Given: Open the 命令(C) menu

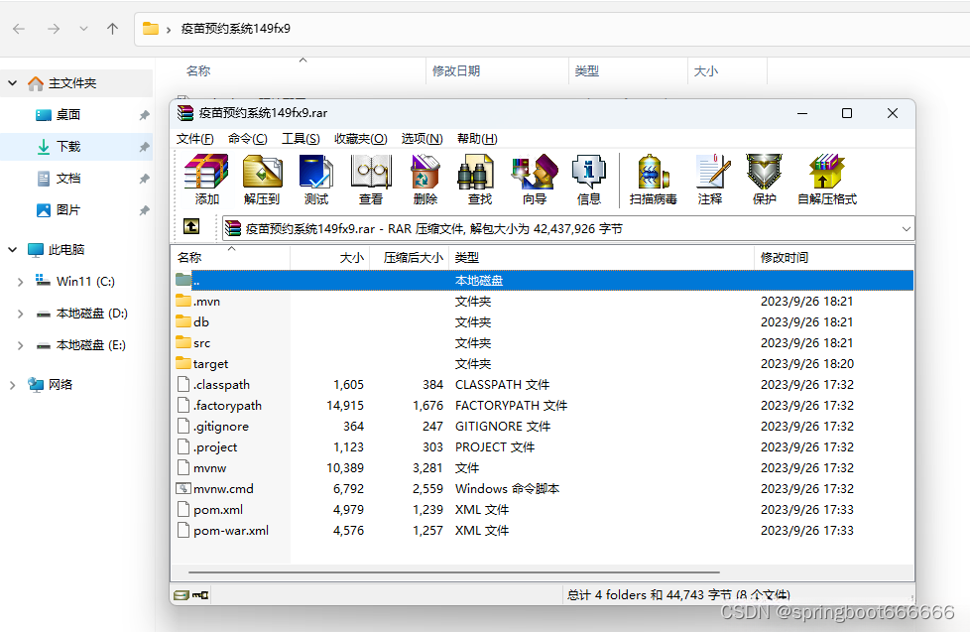Looking at the screenshot, I should (247, 139).
